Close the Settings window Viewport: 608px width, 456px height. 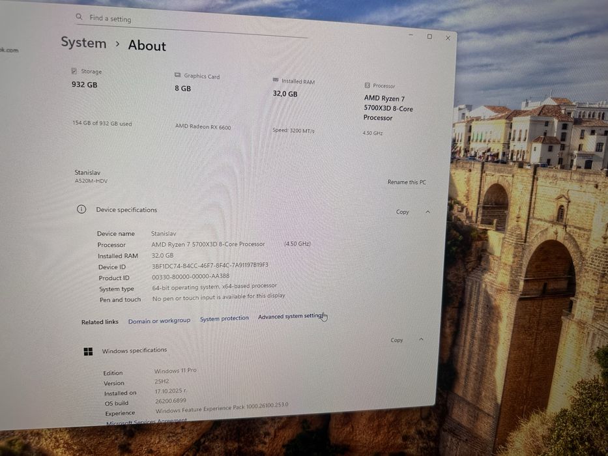[448, 38]
